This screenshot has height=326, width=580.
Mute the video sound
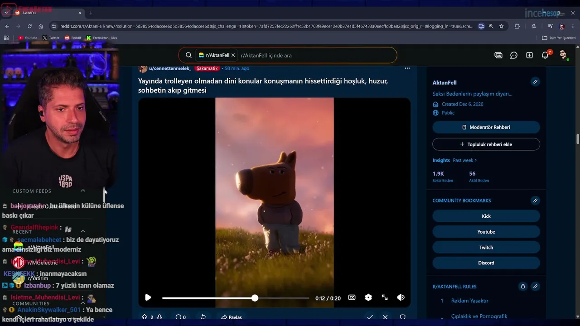tap(401, 297)
